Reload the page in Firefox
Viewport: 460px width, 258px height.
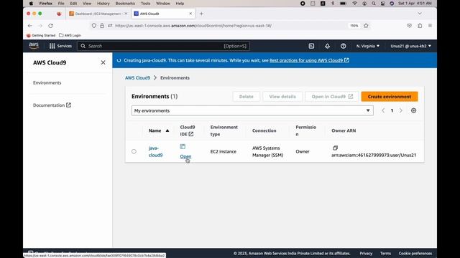[x=51, y=26]
